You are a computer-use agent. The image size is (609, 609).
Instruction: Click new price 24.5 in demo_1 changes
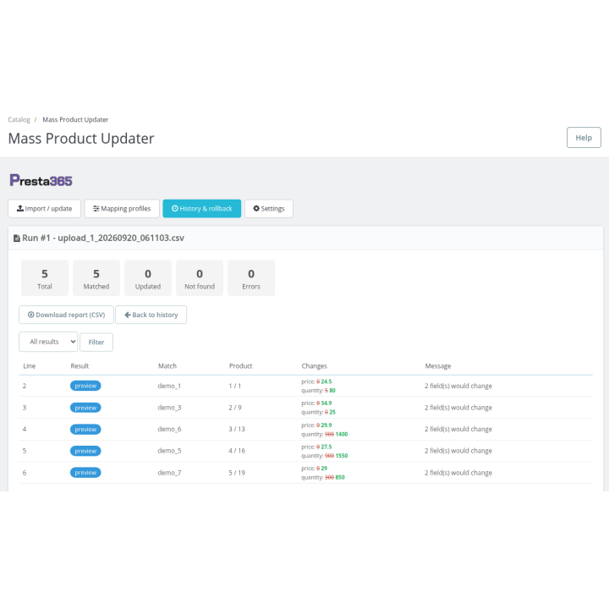326,381
